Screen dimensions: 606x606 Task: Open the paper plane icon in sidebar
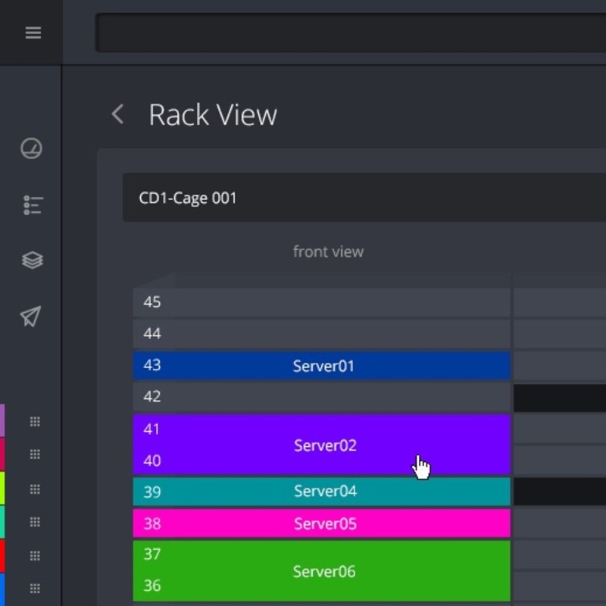pyautogui.click(x=30, y=317)
